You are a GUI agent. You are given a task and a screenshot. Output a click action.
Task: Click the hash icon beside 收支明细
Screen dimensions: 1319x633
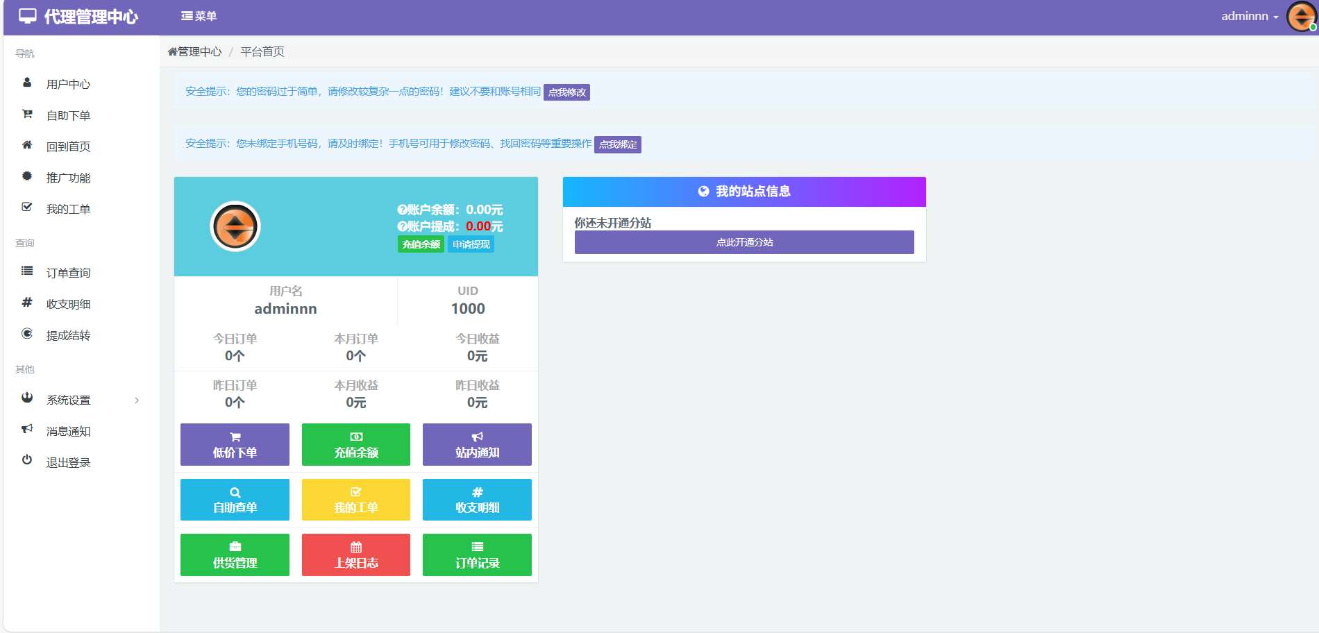(x=27, y=303)
